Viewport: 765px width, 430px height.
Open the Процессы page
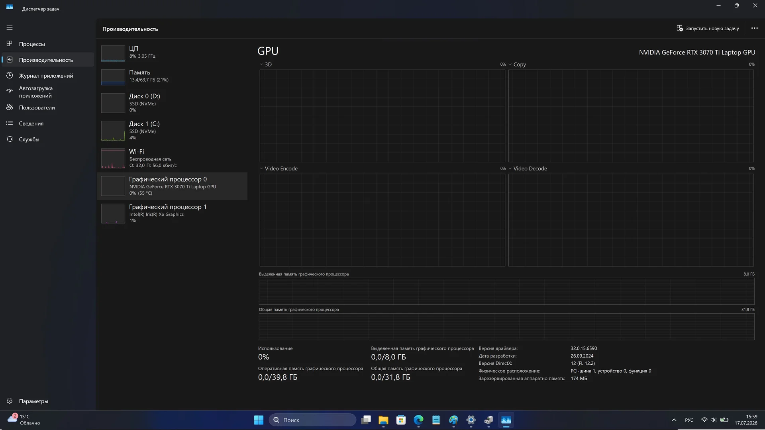tap(48, 44)
